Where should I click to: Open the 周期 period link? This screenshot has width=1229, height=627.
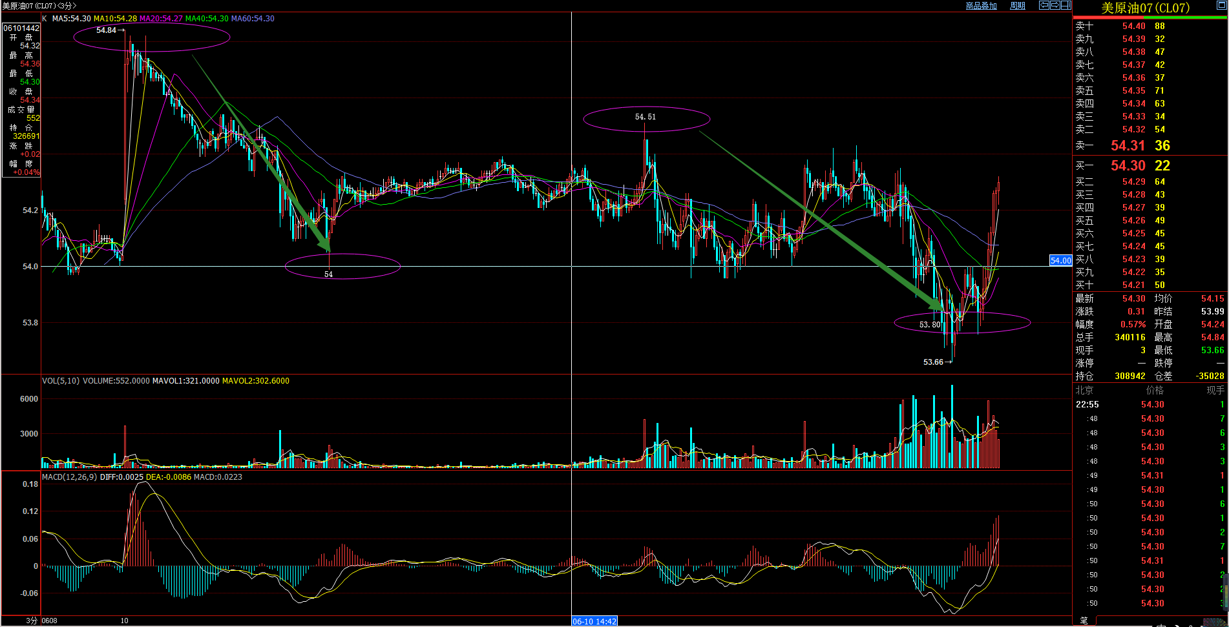pyautogui.click(x=1018, y=6)
